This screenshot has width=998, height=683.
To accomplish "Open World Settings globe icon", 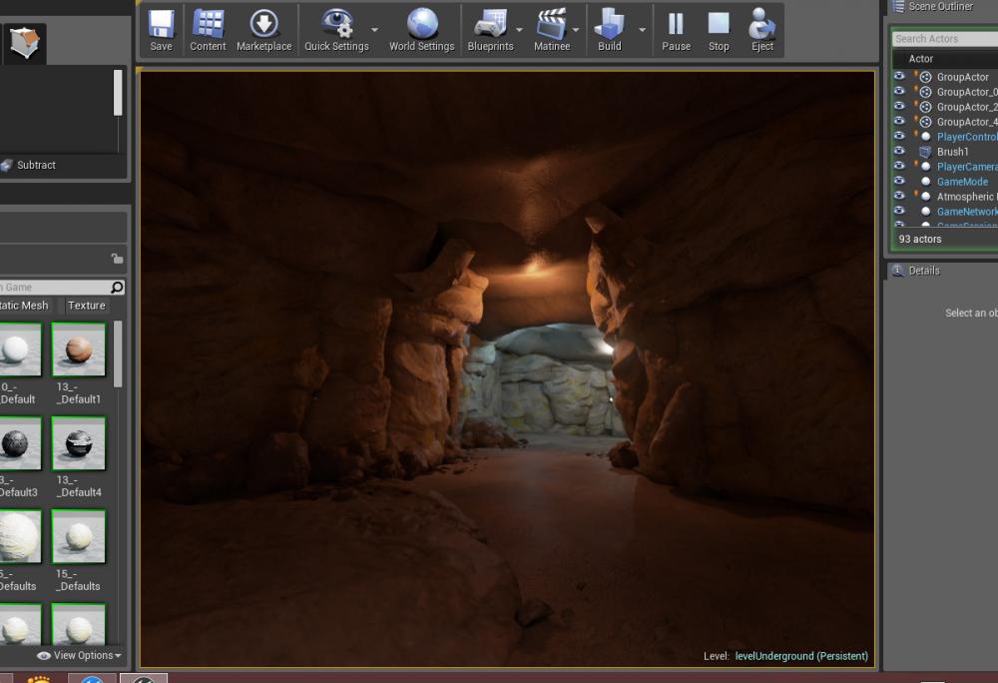I will tap(421, 30).
